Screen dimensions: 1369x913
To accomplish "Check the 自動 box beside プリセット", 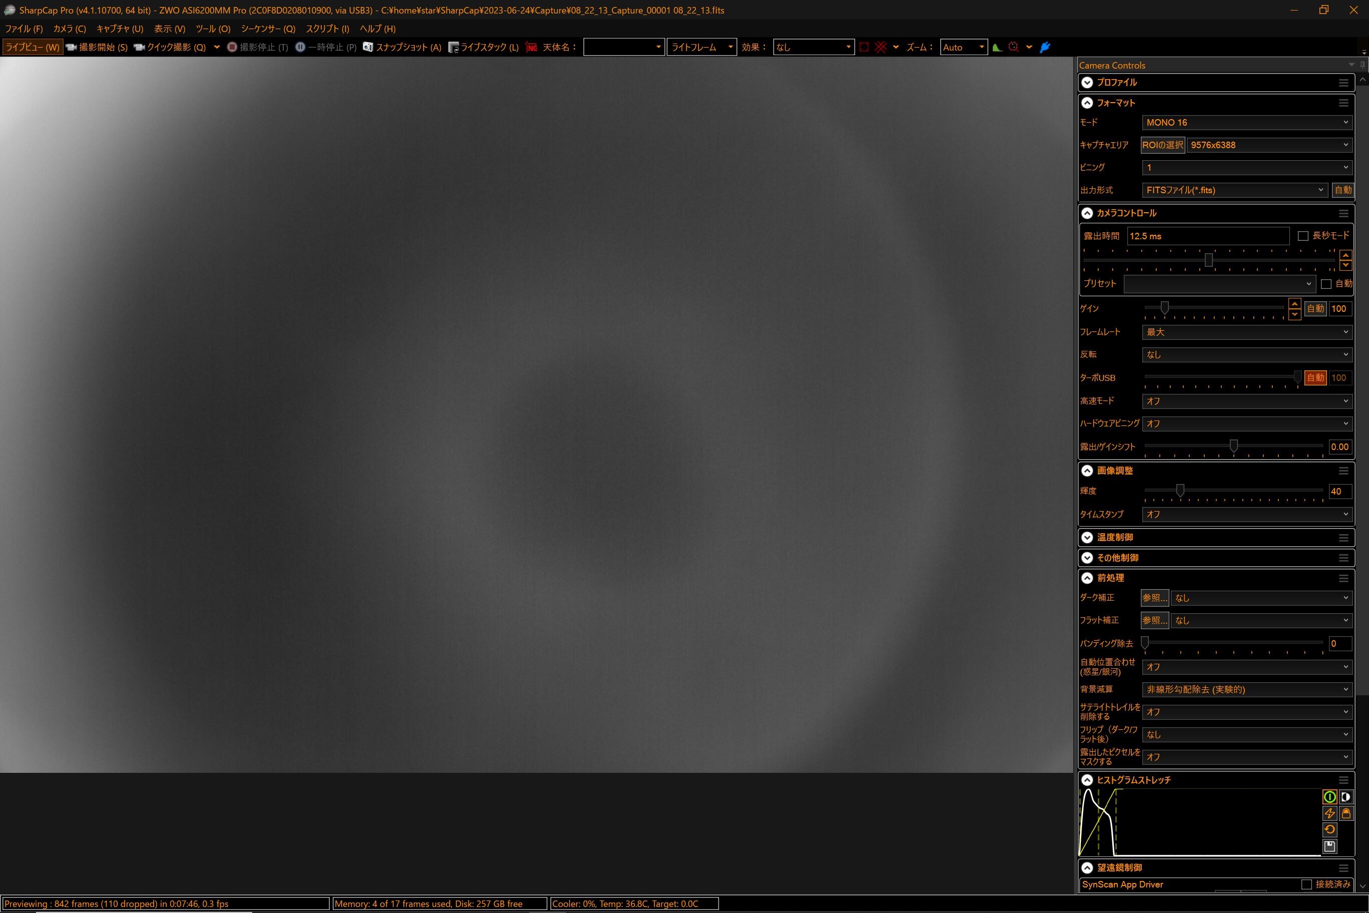I will click(x=1326, y=284).
